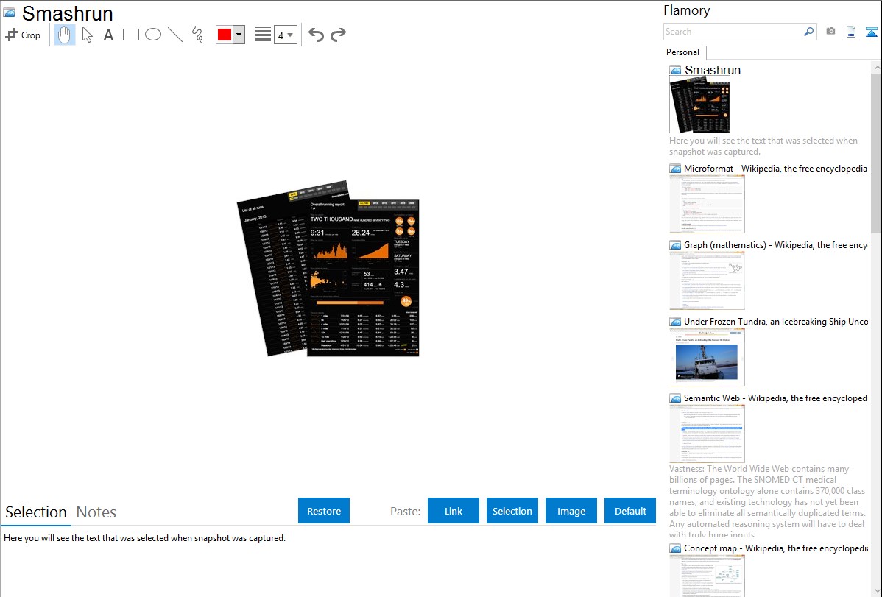Click the collapse panel icon at top right
The height and width of the screenshot is (597, 882).
[871, 32]
